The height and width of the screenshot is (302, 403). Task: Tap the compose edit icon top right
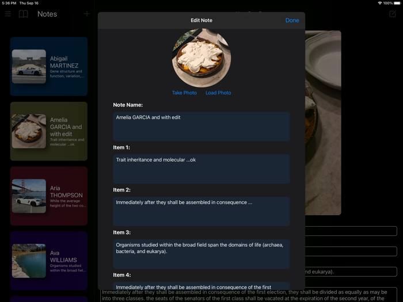(393, 14)
